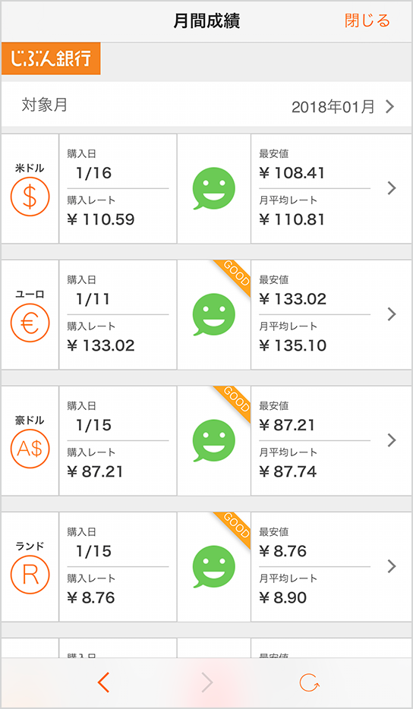This screenshot has width=413, height=709.
Task: Click the refresh icon in bottom bar
Action: pyautogui.click(x=310, y=682)
